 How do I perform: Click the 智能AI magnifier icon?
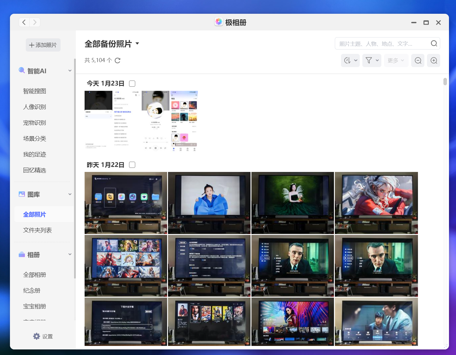coord(22,70)
